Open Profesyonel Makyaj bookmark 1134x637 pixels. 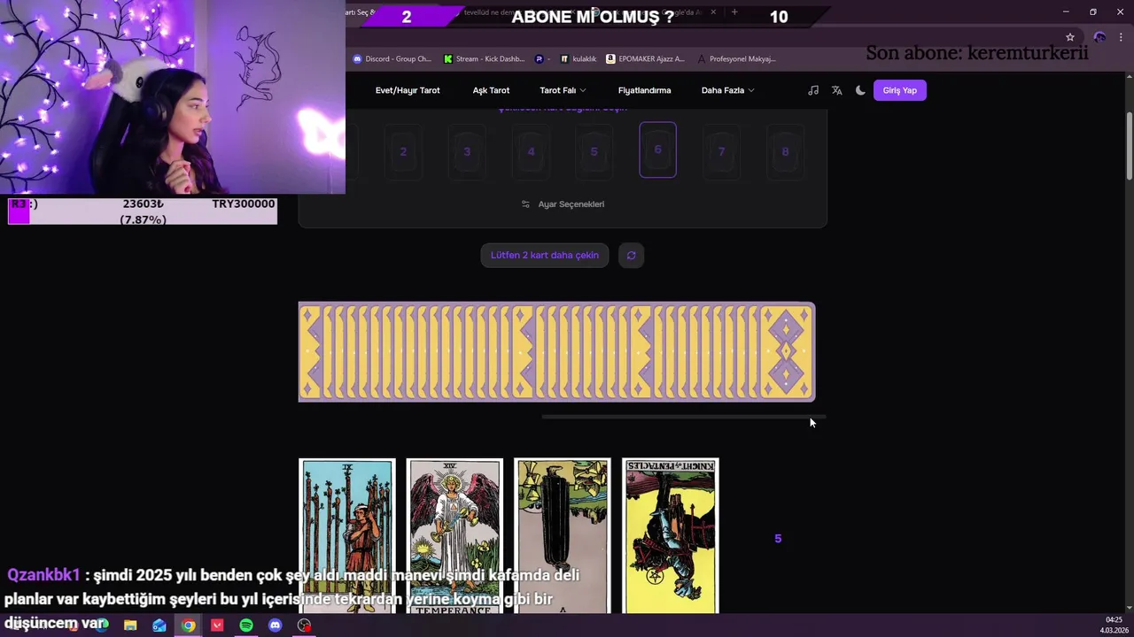(x=736, y=59)
